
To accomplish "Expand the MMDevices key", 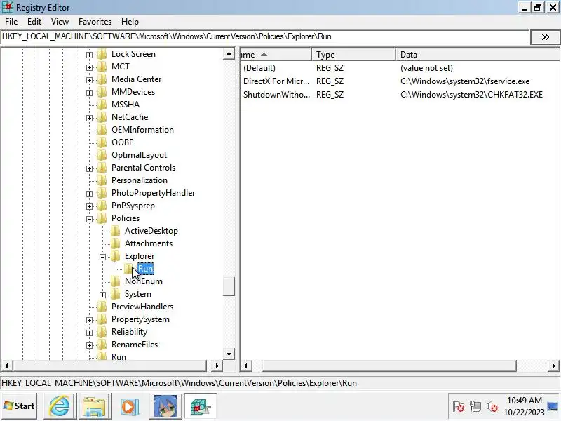I will (90, 93).
